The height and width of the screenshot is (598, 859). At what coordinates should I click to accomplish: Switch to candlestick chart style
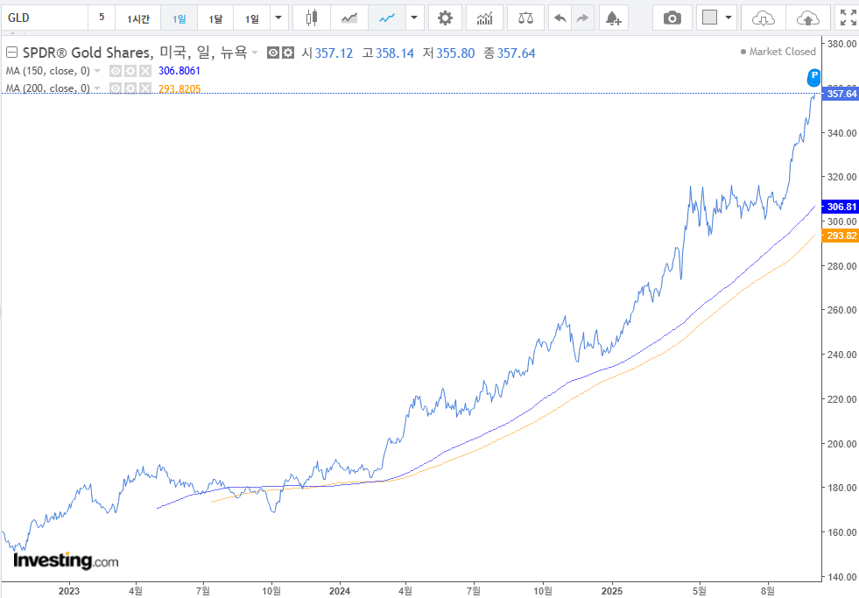pyautogui.click(x=311, y=18)
